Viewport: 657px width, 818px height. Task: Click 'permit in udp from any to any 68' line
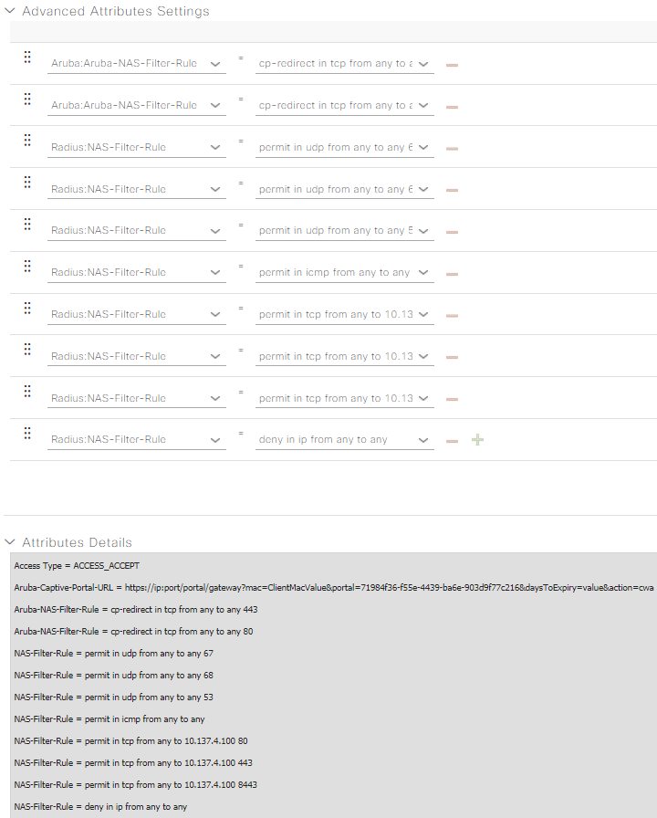[x=114, y=675]
